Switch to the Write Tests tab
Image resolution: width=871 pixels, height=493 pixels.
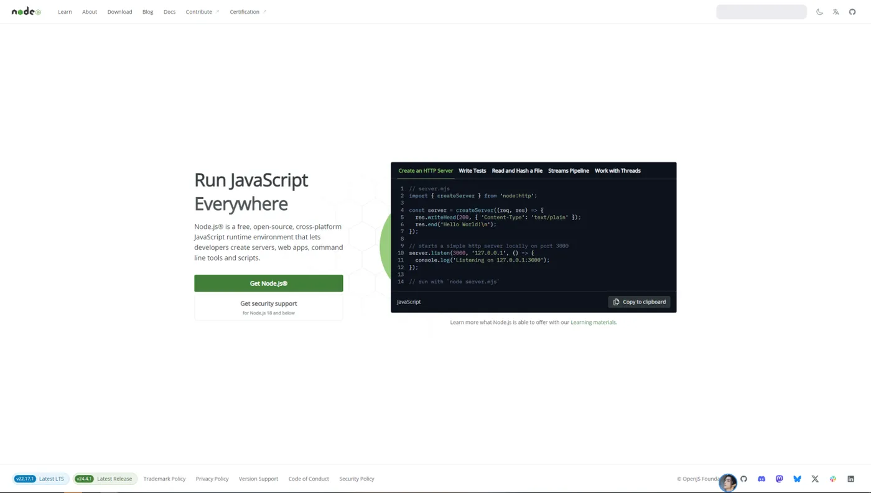pyautogui.click(x=472, y=170)
